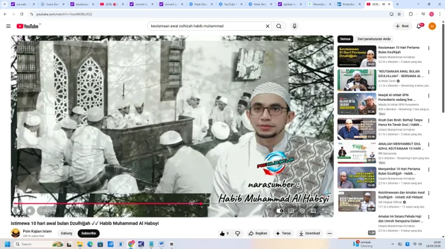Open the browser extensions puzzle icon
445x249 pixels.
[x=411, y=14]
